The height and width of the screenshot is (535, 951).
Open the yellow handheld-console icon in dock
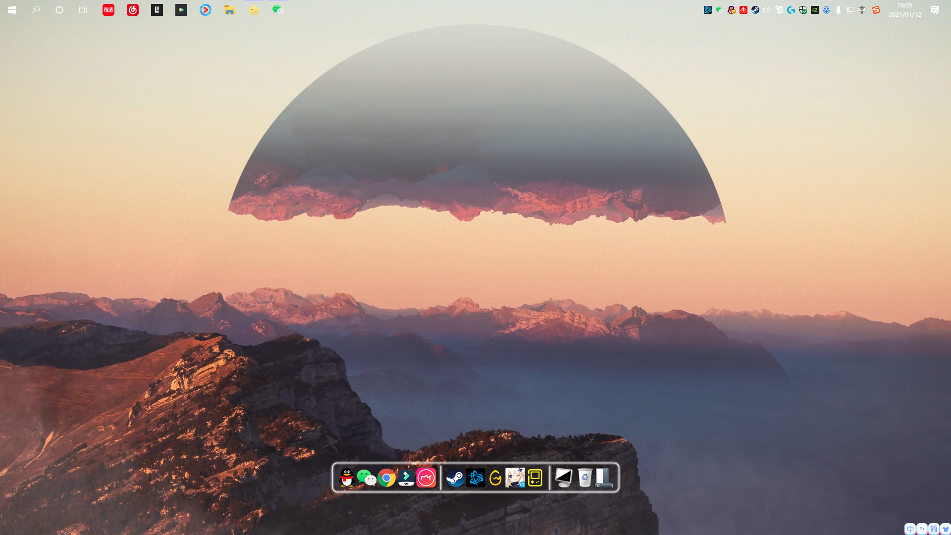pyautogui.click(x=535, y=478)
